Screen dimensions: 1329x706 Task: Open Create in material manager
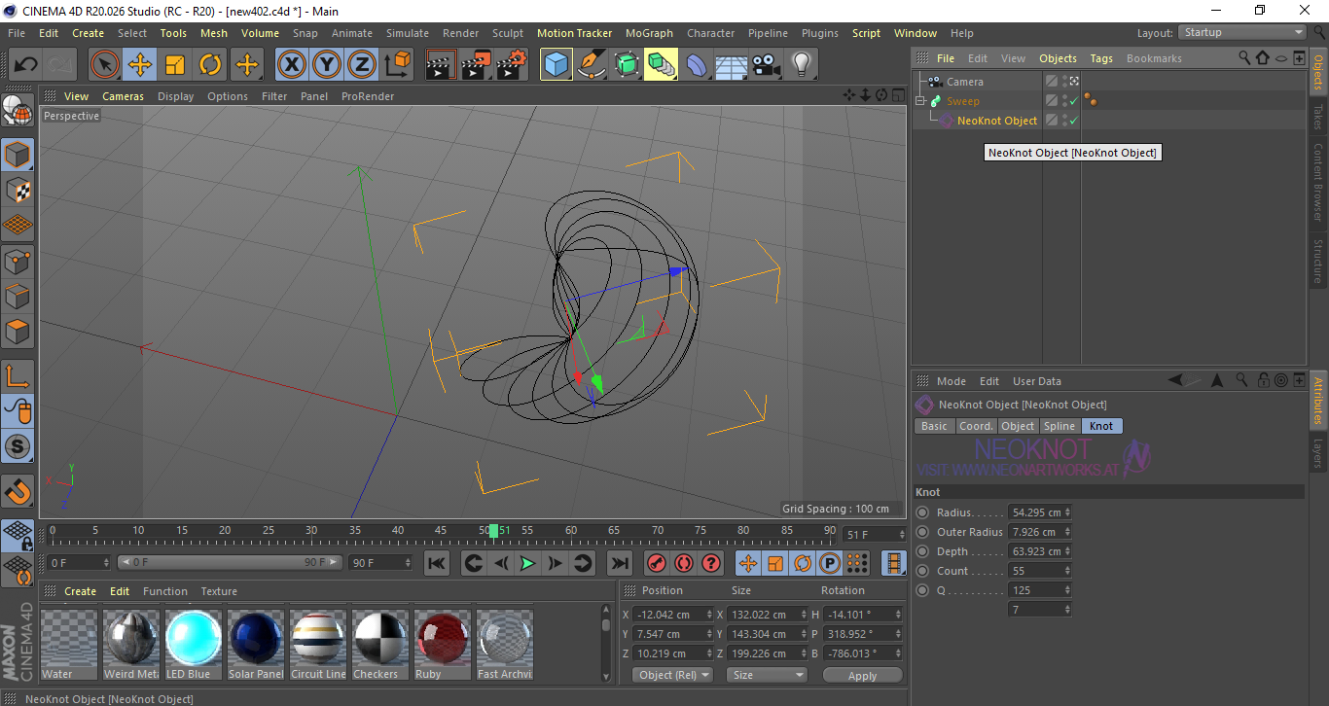tap(81, 591)
